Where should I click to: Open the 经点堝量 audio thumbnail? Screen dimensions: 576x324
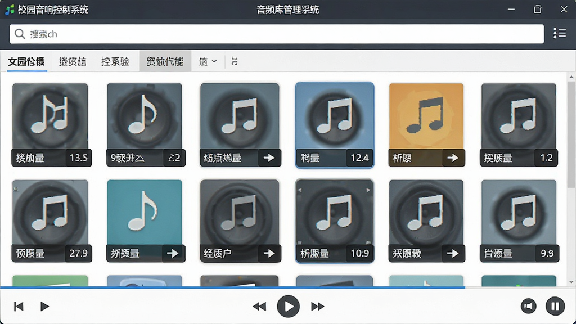pos(240,125)
